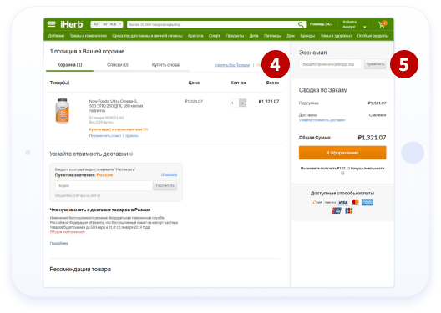
Task: Click the Общая Сумма ₽1,321.07 value
Action: pos(372,138)
